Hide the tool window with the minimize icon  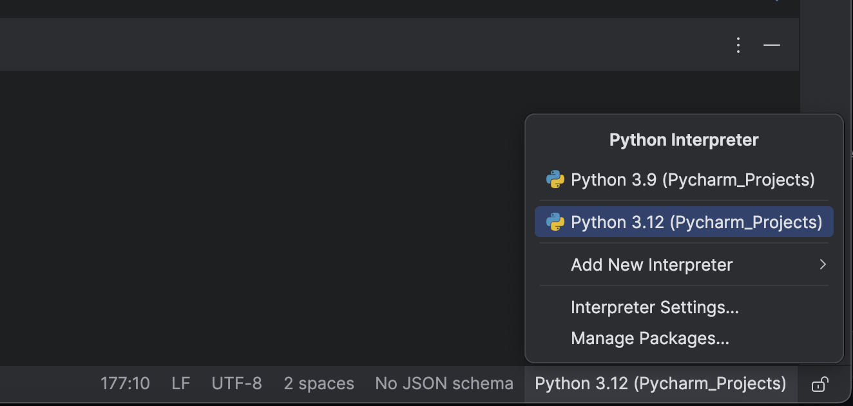click(771, 45)
